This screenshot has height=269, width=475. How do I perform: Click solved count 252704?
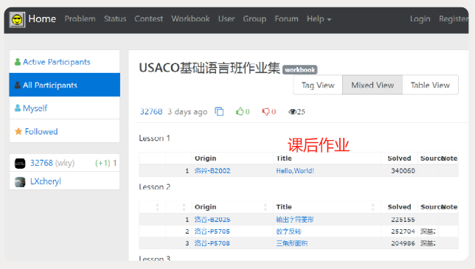(x=403, y=231)
